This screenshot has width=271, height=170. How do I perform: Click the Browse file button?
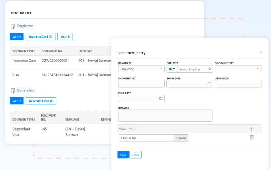181,138
